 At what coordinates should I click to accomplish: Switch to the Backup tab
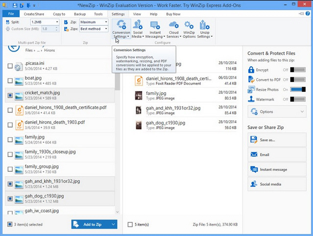[80, 14]
